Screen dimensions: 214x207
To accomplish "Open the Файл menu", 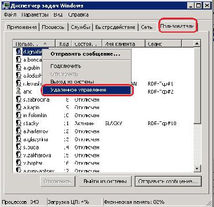I will (x=10, y=14).
